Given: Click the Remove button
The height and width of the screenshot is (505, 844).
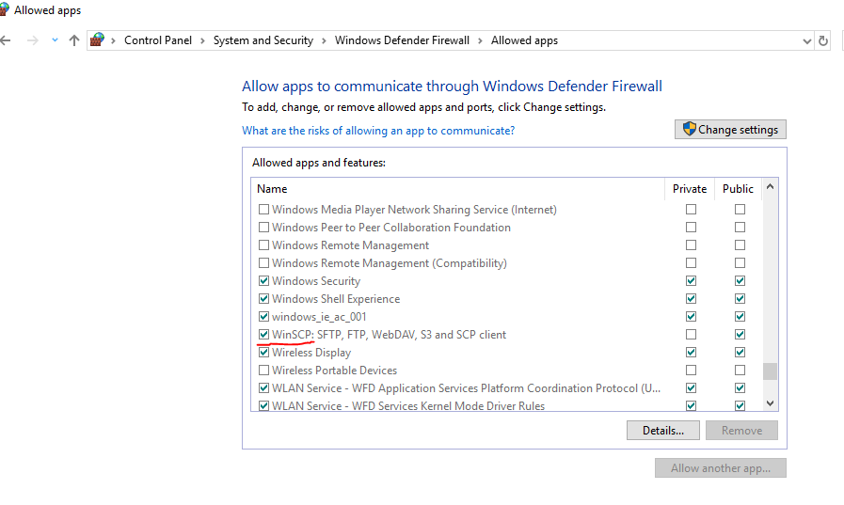Looking at the screenshot, I should [741, 431].
